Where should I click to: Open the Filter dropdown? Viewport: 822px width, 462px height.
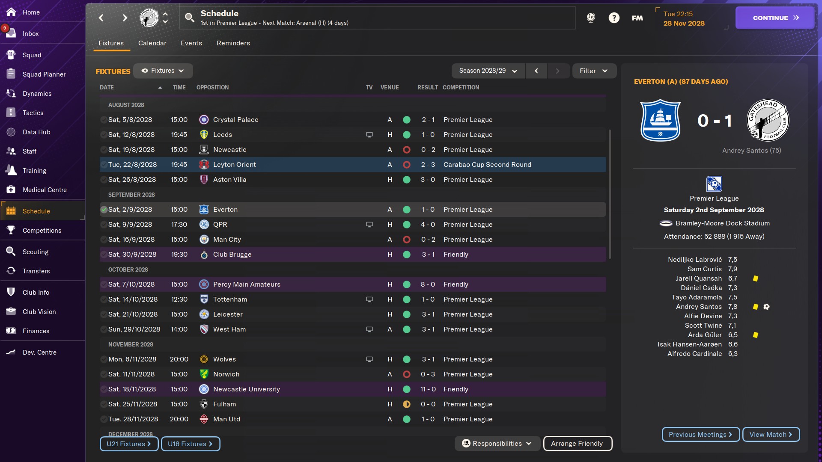594,71
